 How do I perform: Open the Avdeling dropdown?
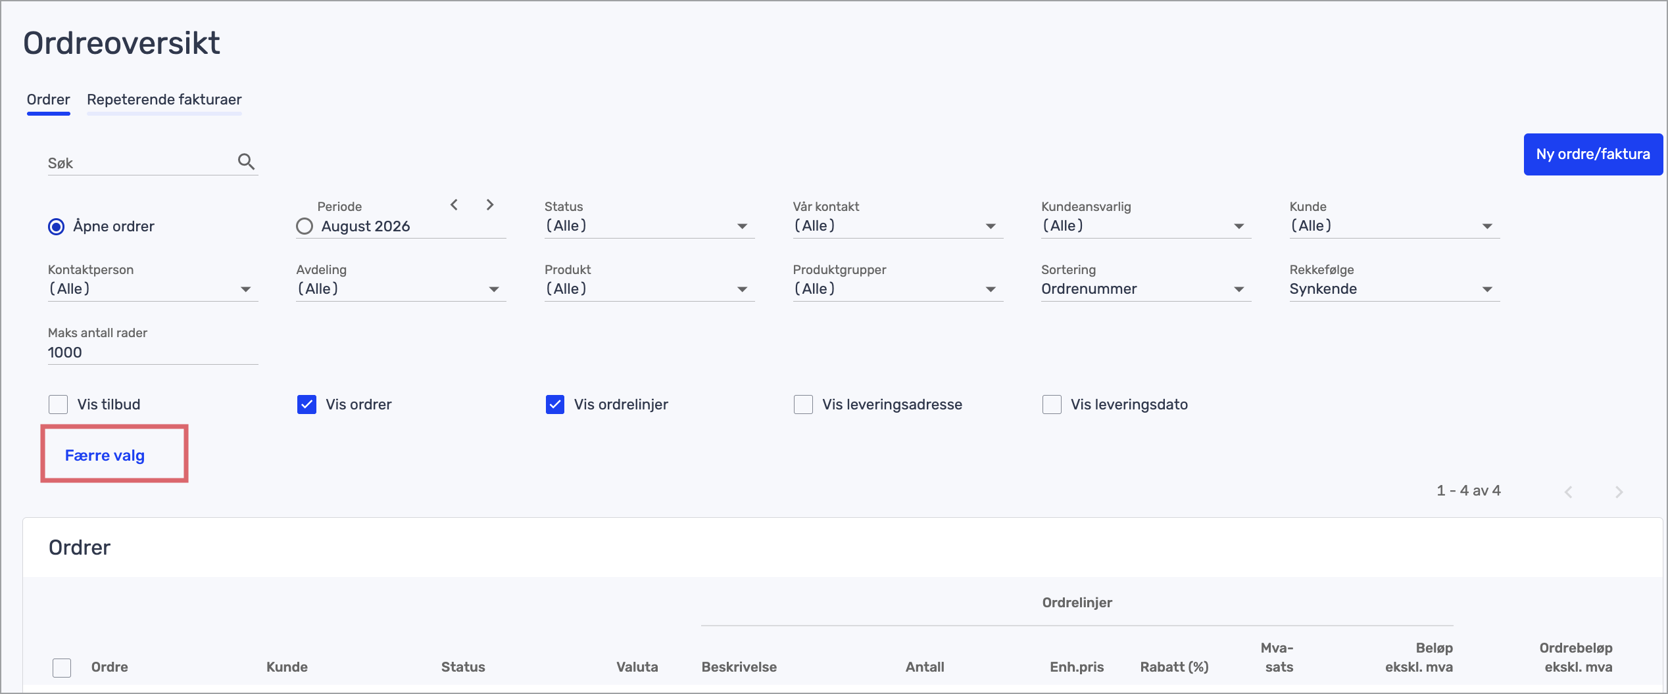[x=401, y=289]
